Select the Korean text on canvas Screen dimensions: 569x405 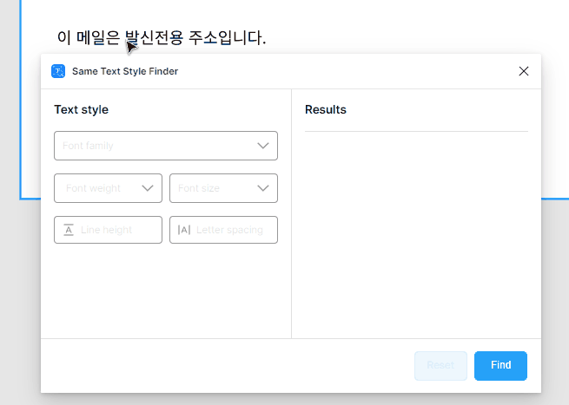[162, 37]
